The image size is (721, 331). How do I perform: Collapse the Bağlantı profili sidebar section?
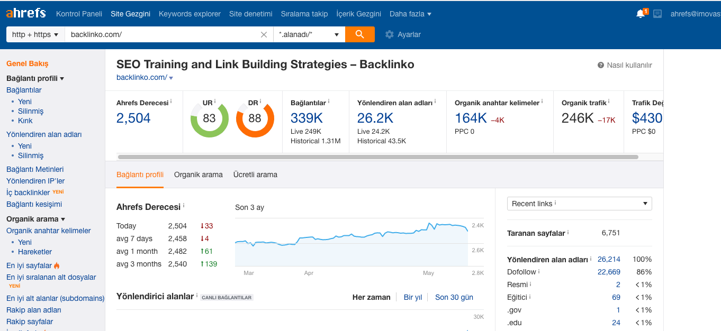(62, 79)
